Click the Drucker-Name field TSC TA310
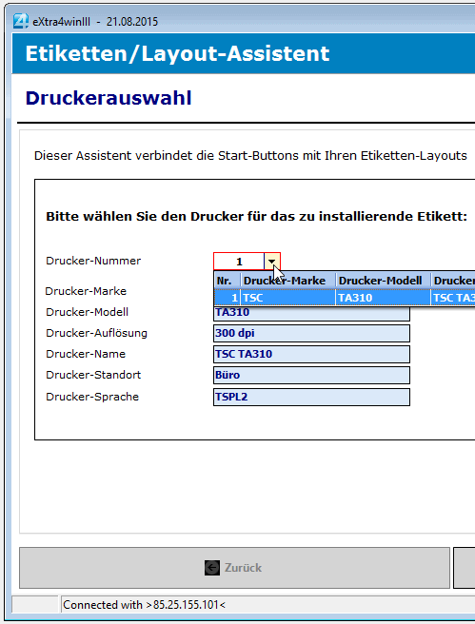This screenshot has height=624, width=475. [311, 354]
